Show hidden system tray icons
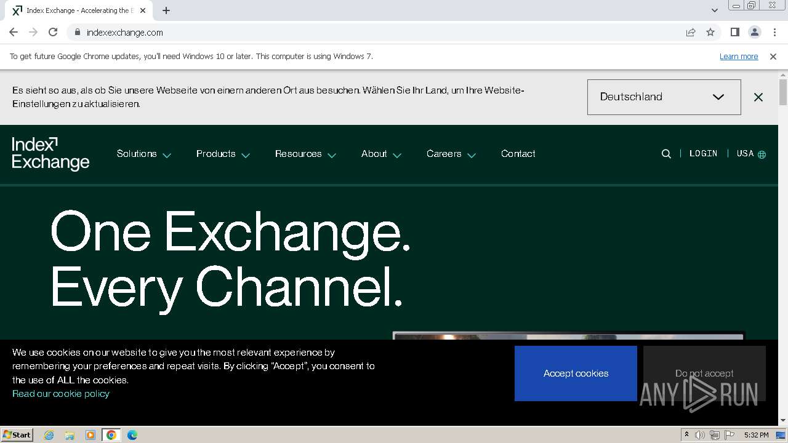Screen dimensions: 788x443 (686, 435)
